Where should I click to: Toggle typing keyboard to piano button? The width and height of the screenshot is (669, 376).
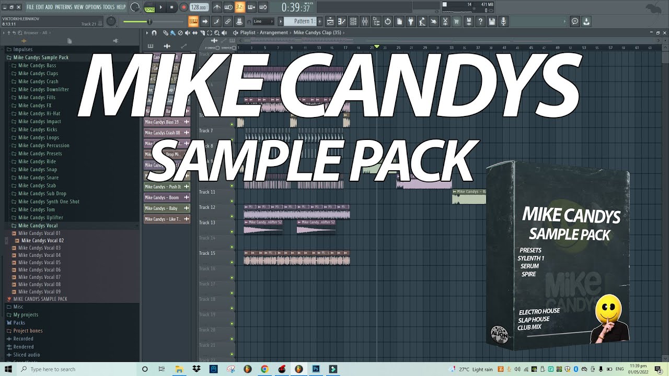click(x=193, y=21)
